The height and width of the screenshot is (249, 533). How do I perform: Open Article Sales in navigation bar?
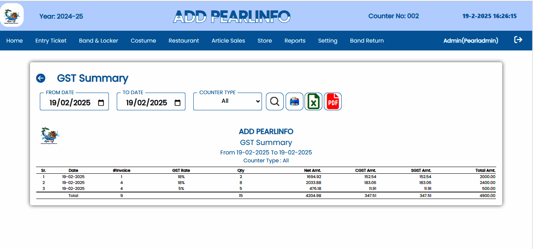click(228, 41)
